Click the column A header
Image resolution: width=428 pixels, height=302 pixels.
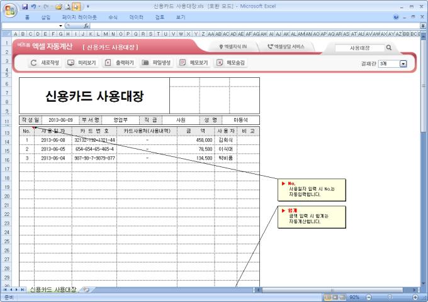[16, 34]
